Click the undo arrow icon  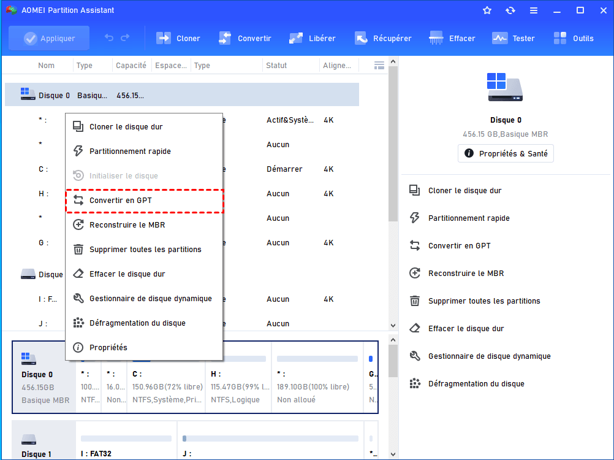109,38
